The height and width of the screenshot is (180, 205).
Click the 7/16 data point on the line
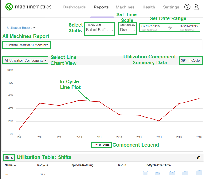click(x=199, y=99)
